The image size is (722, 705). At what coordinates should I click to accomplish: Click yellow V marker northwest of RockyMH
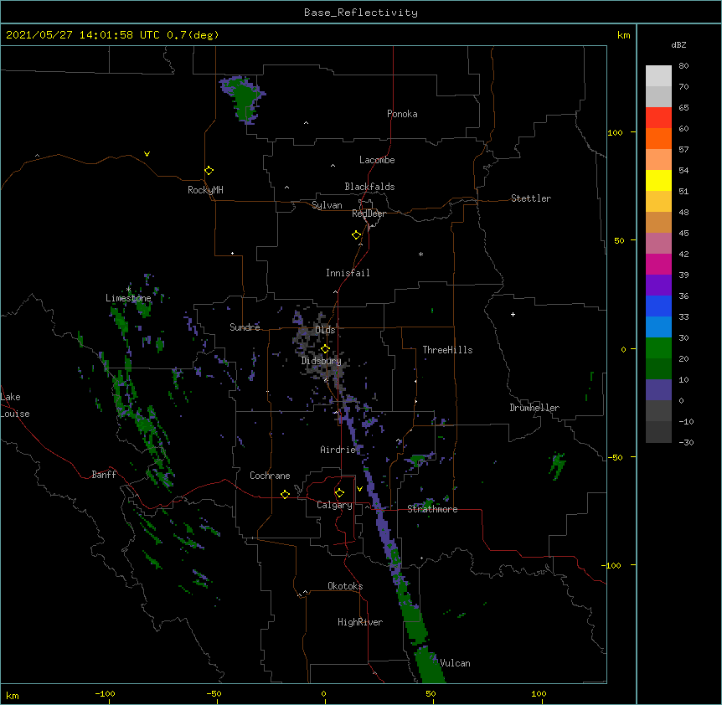(x=147, y=154)
